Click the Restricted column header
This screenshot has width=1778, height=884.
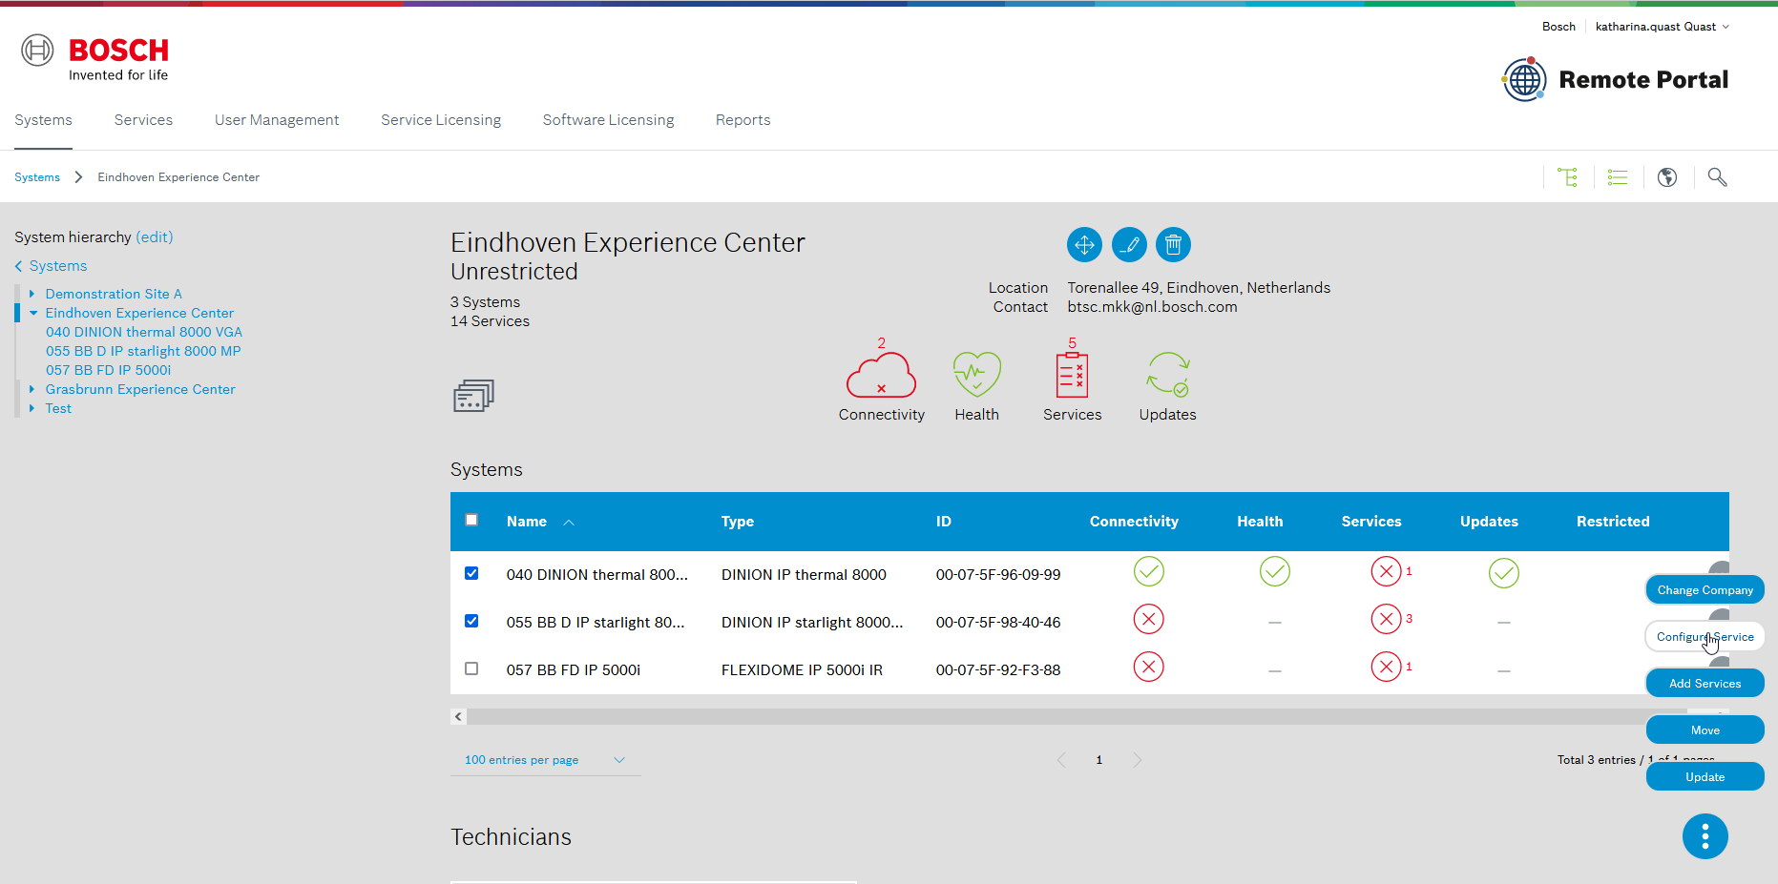[1613, 522]
